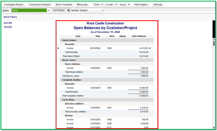Click the Customize Report button
This screenshot has height=131, width=217.
tap(14, 5)
